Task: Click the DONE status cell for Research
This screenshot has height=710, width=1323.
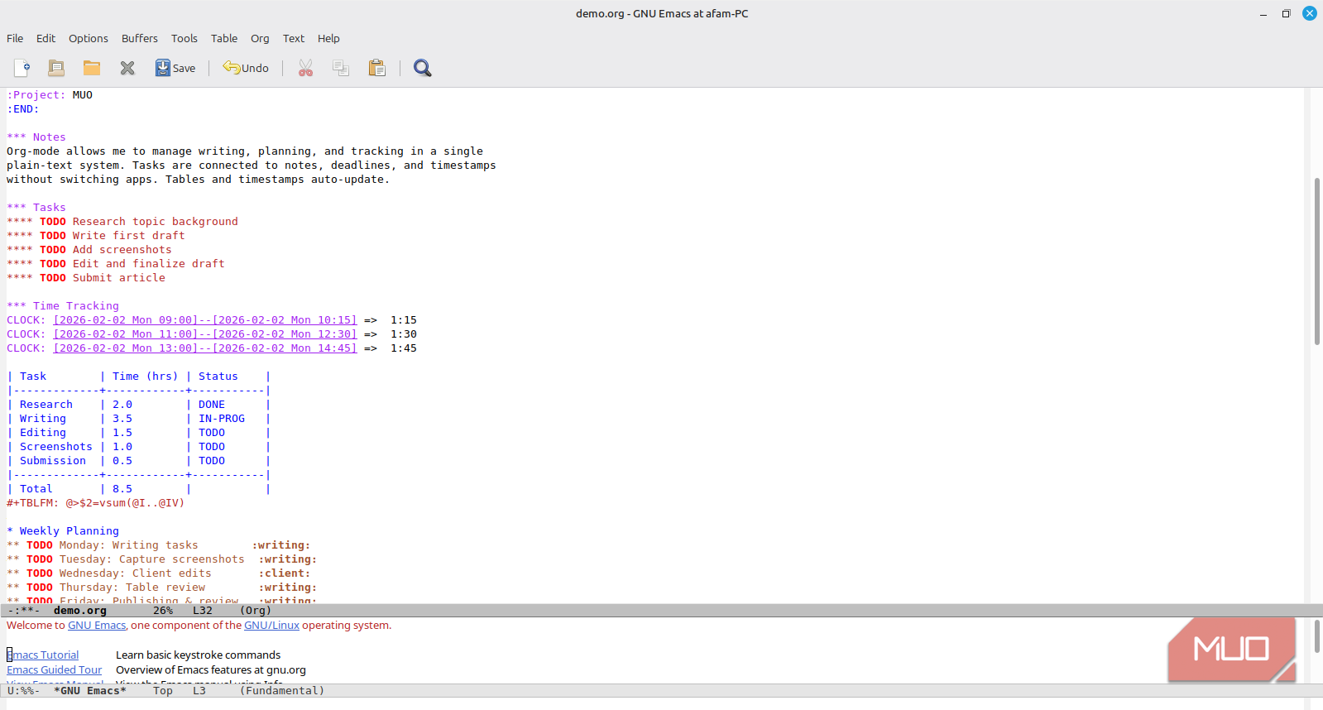Action: point(212,405)
